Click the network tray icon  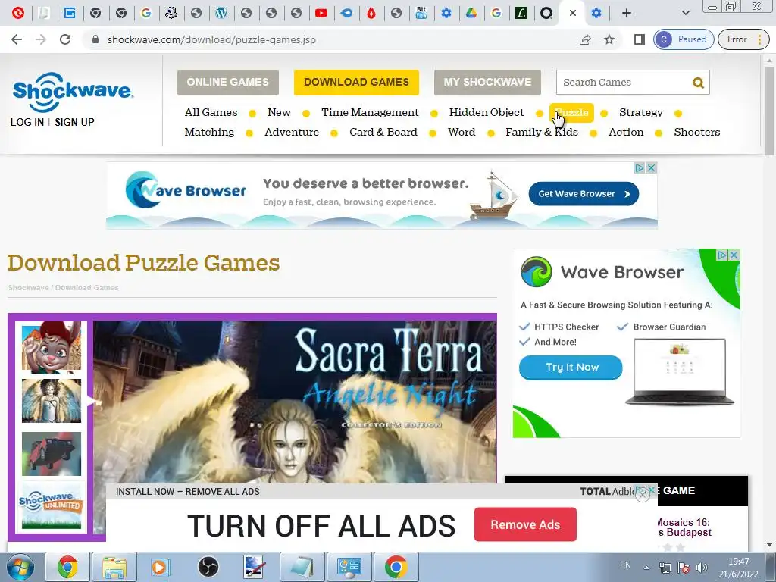[x=665, y=568]
